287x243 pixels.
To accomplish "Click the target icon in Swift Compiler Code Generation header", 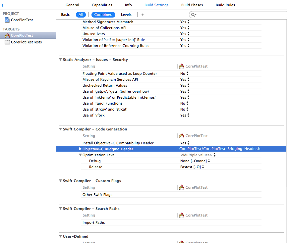I will (x=181, y=136).
